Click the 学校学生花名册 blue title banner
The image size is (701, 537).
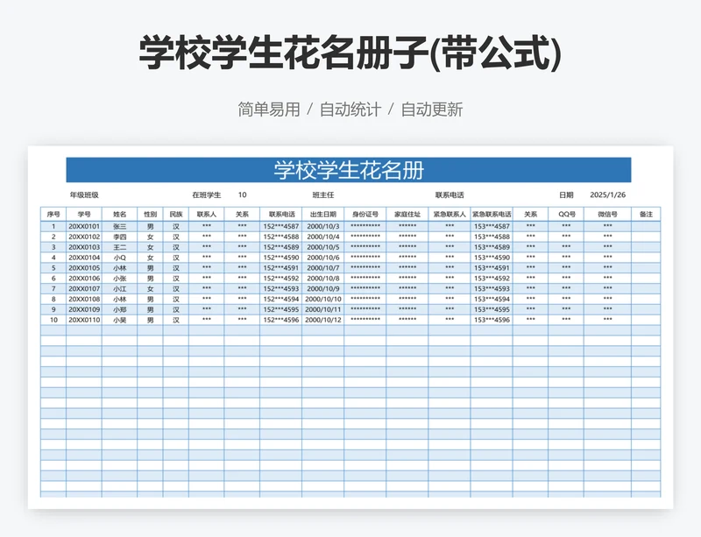click(349, 170)
